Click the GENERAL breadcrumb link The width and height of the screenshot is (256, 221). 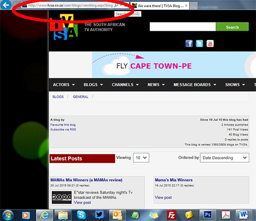click(80, 97)
